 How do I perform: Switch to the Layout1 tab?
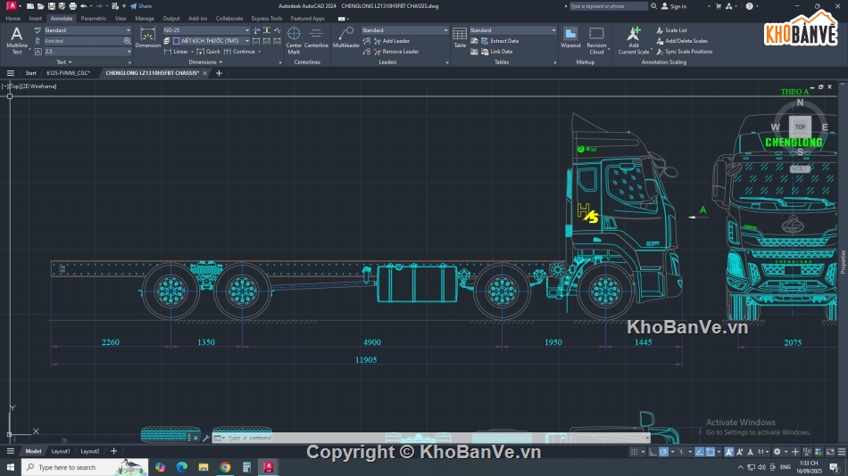tap(61, 451)
